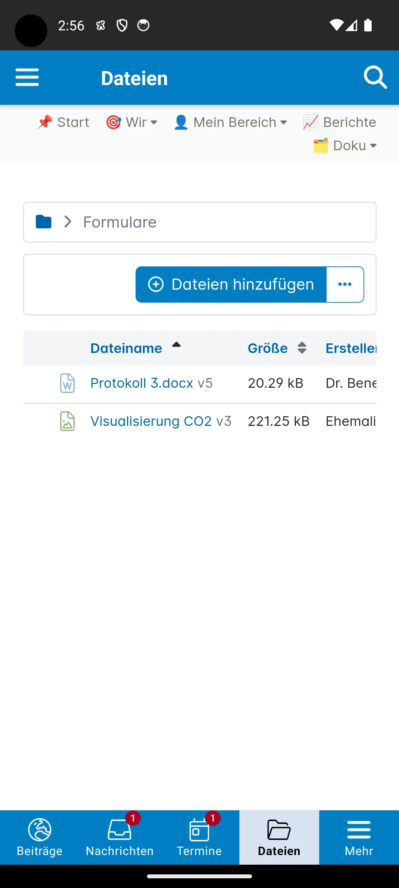399x888 pixels.
Task: Go to the Start menu item
Action: tap(63, 122)
